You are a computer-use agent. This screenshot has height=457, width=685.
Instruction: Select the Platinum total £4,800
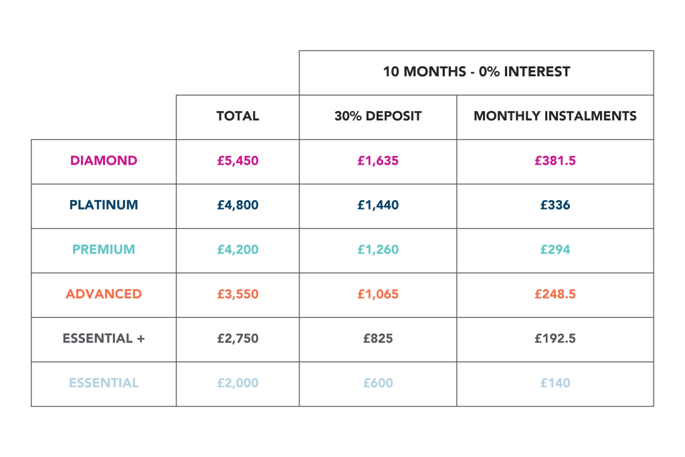coord(237,205)
